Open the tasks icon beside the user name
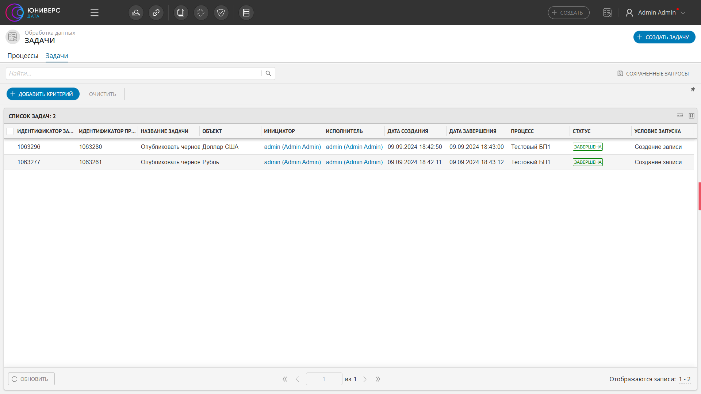This screenshot has height=394, width=701. click(x=607, y=13)
